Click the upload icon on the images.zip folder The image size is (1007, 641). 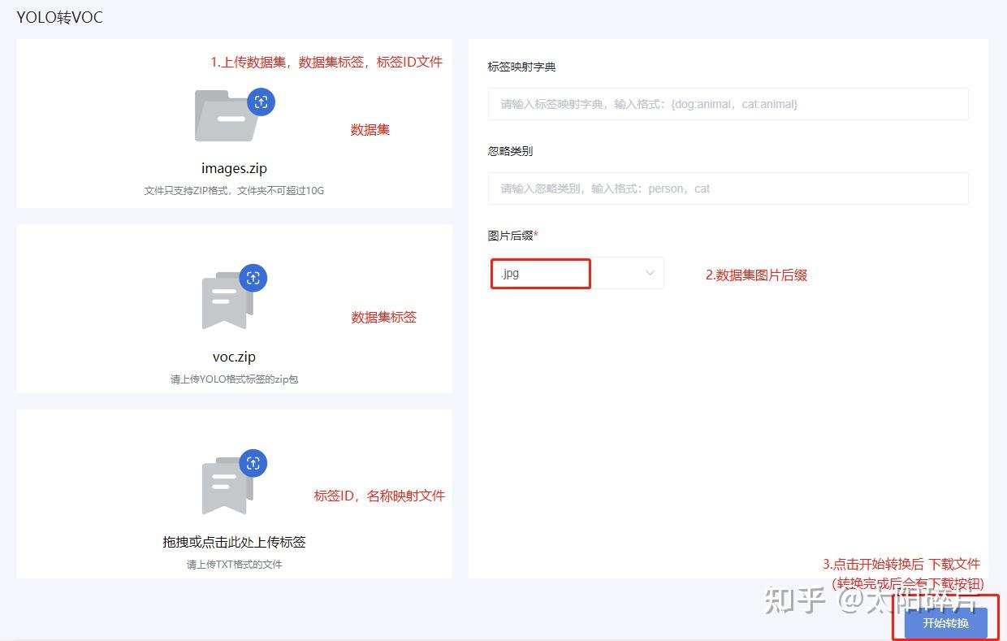[261, 102]
